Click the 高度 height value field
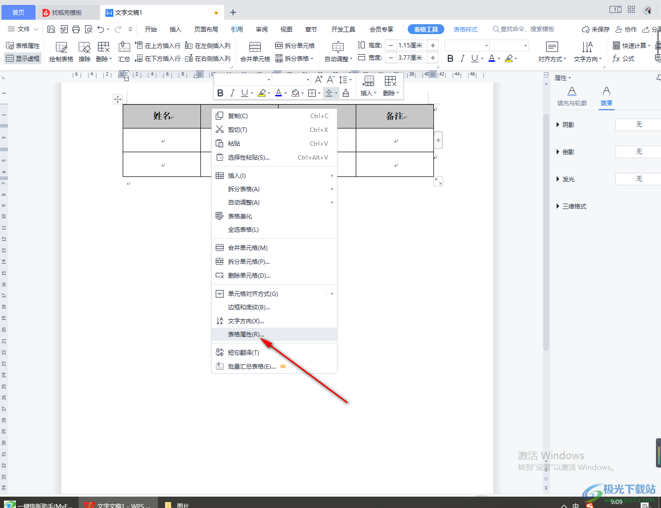661x508 pixels. 412,45
